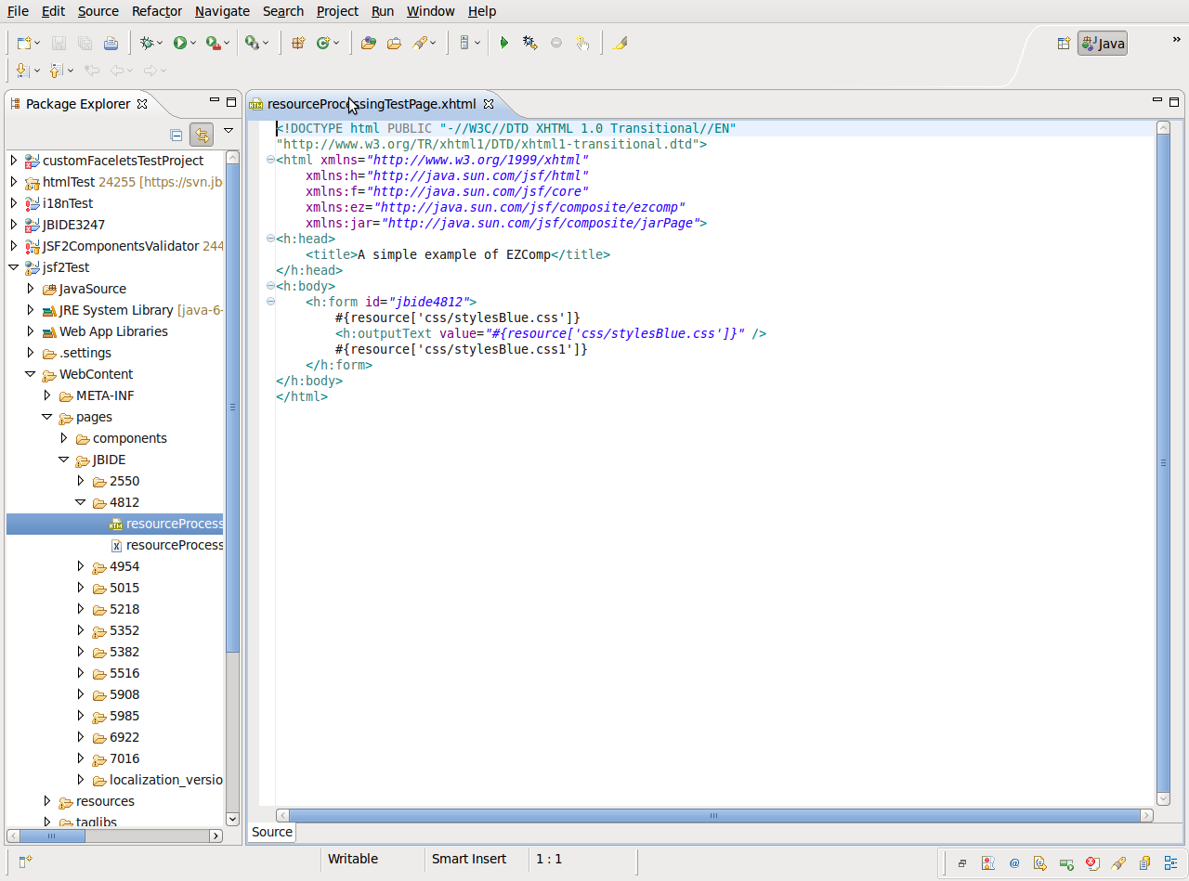Open the Refactor menu
This screenshot has width=1189, height=881.
coord(157,11)
